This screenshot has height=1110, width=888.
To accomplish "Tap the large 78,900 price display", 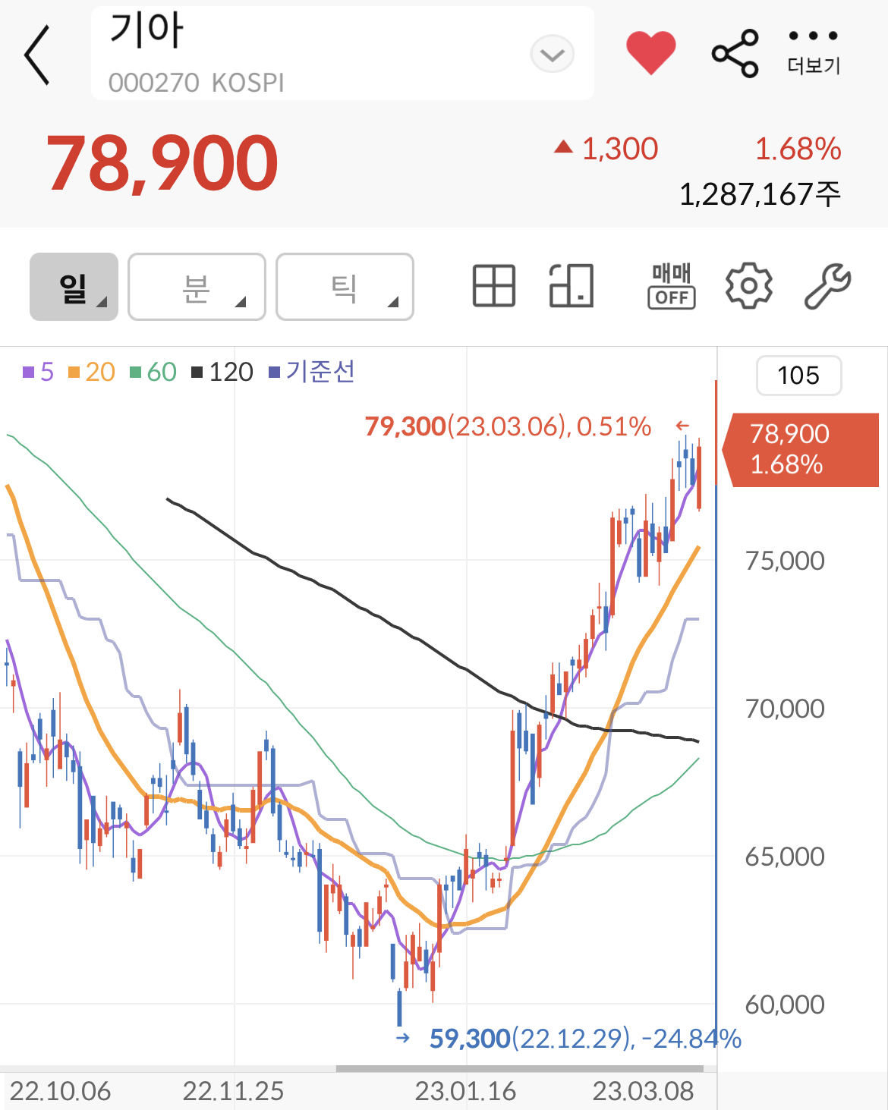I will pyautogui.click(x=162, y=162).
